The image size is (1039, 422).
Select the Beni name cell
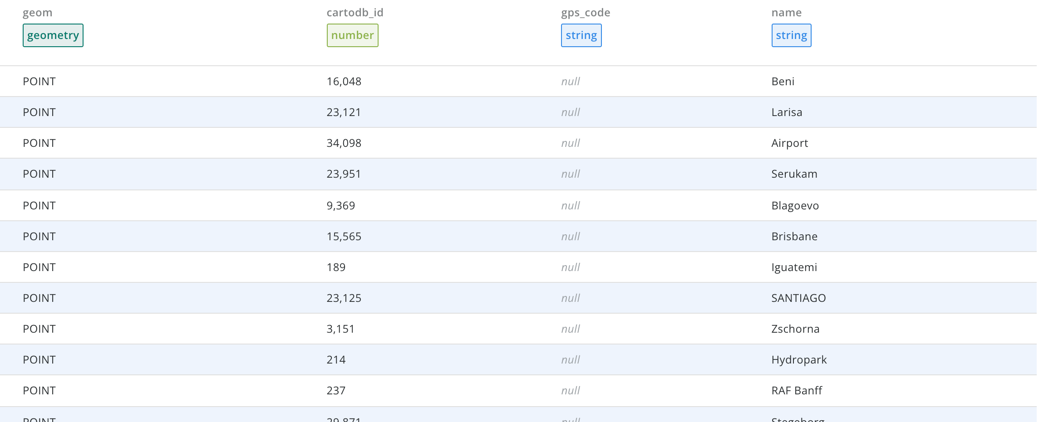pyautogui.click(x=783, y=82)
